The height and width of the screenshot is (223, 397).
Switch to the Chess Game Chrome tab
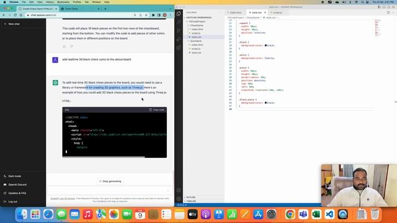[x=80, y=9]
